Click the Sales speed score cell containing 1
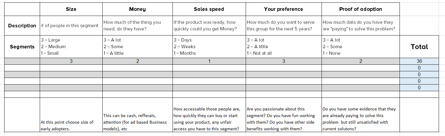 click(x=209, y=61)
